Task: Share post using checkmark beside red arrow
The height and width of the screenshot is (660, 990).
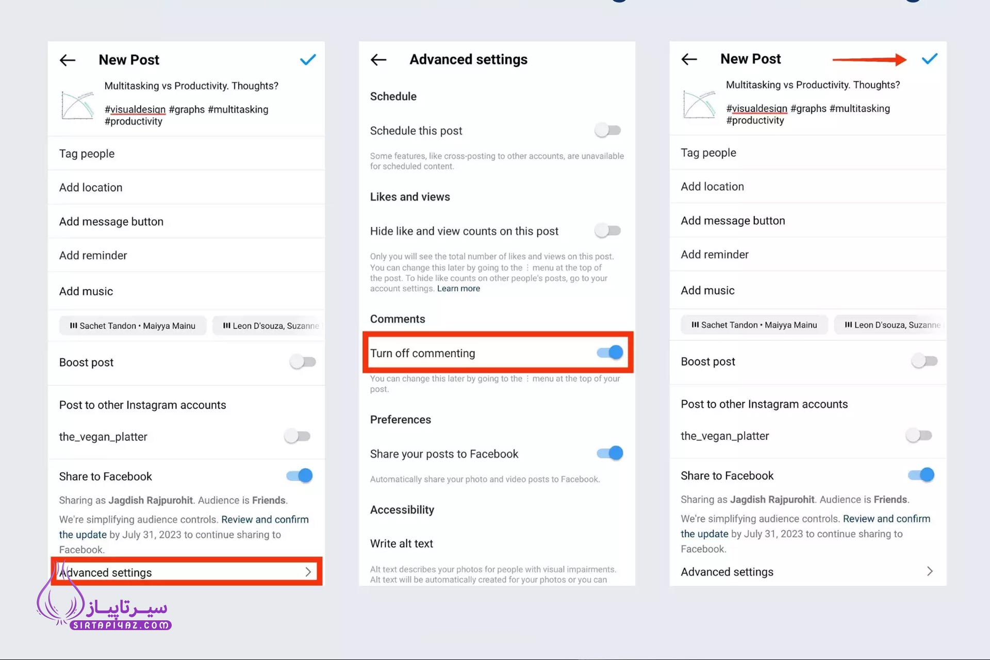Action: [x=930, y=59]
